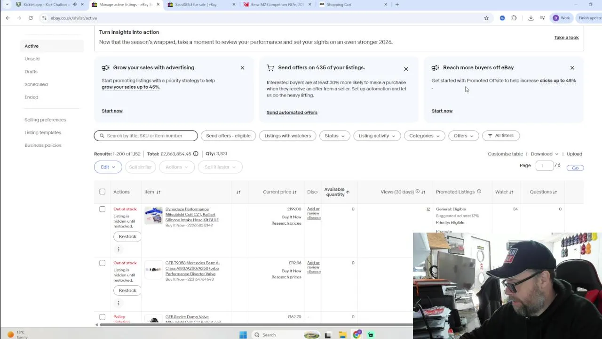Go to Drafts in the sidebar
The width and height of the screenshot is (602, 339).
pyautogui.click(x=31, y=72)
